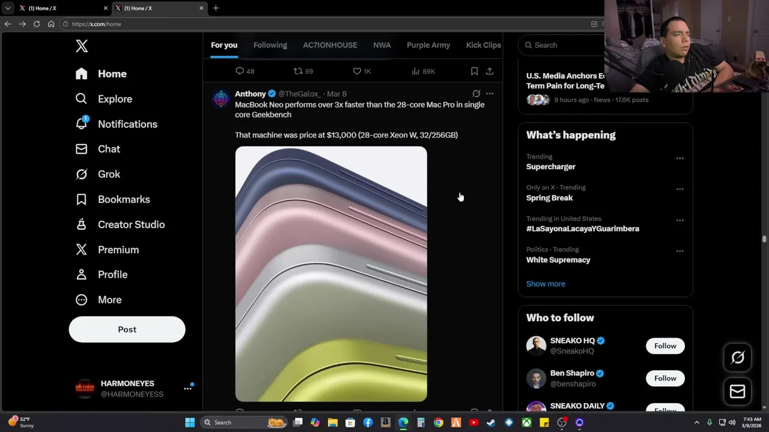Open more options on Anthony's post
Viewport: 769px width, 432px height.
coord(490,94)
